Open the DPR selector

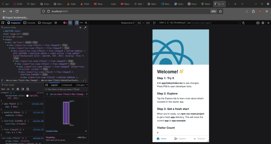(164, 23)
